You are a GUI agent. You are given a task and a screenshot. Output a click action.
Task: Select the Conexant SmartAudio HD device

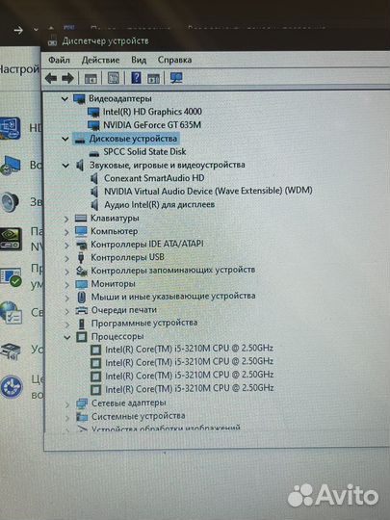(x=154, y=178)
